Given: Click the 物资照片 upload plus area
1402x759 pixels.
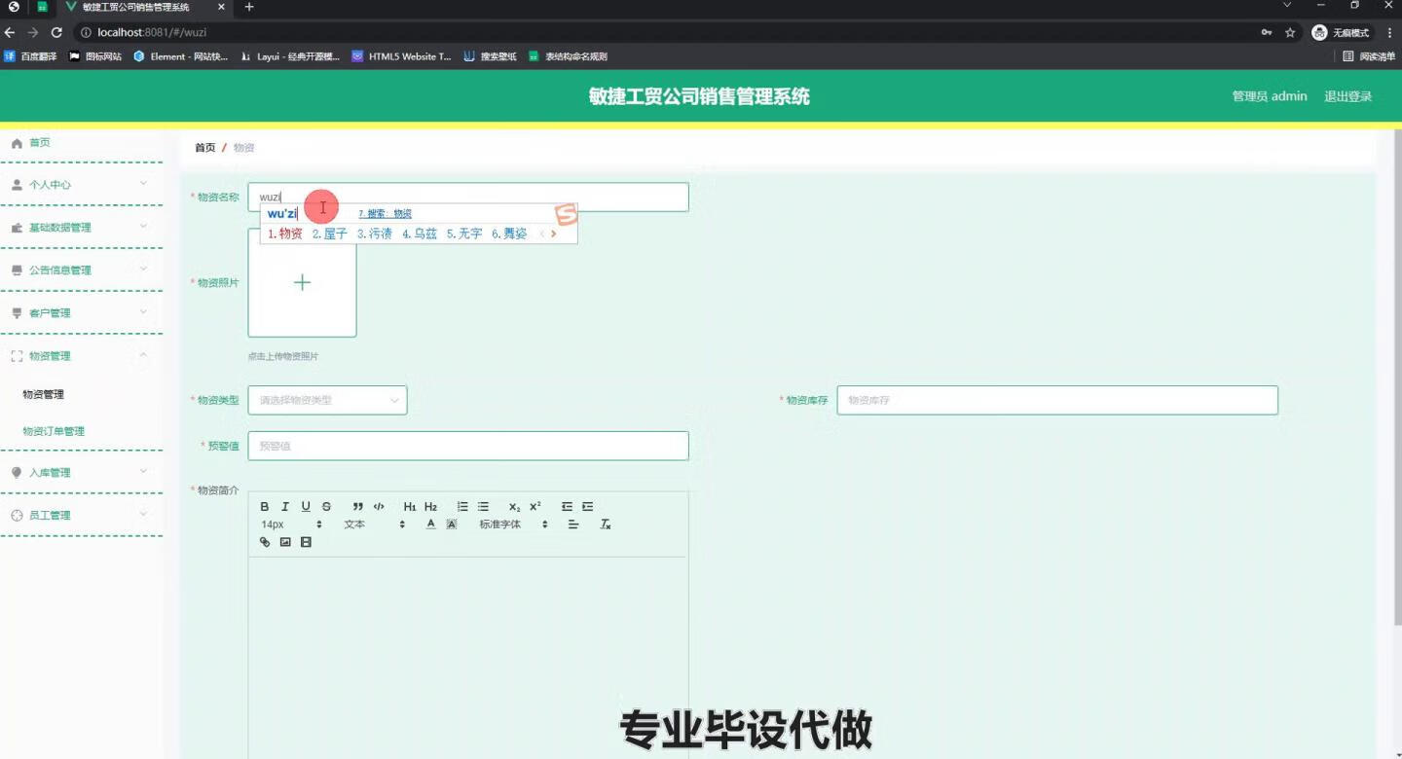Looking at the screenshot, I should click(302, 282).
